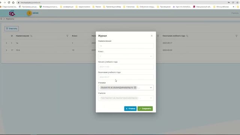The image size is (240, 135).
Task: Open the browser home page
Action: pos(13,3)
